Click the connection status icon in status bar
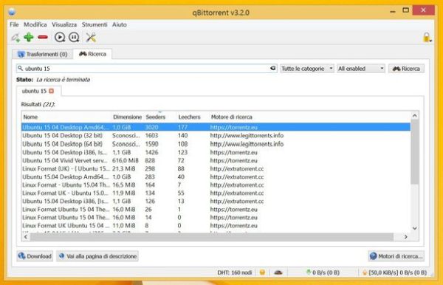The height and width of the screenshot is (285, 443). (x=262, y=272)
